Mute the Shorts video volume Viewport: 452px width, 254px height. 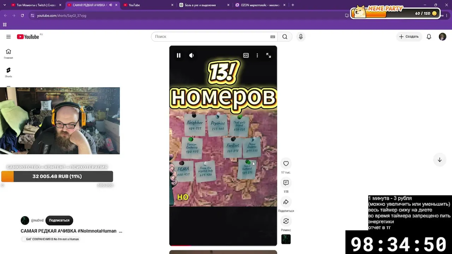[x=191, y=55]
